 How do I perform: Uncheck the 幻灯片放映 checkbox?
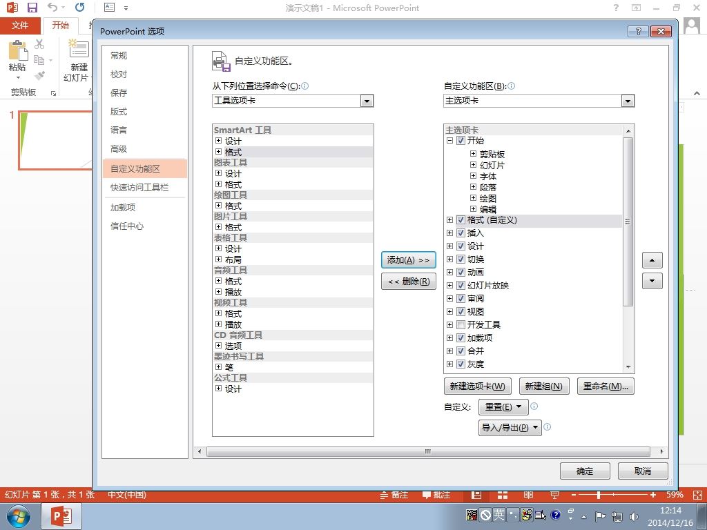click(x=461, y=285)
